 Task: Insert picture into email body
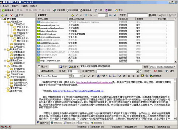[x=143, y=76]
